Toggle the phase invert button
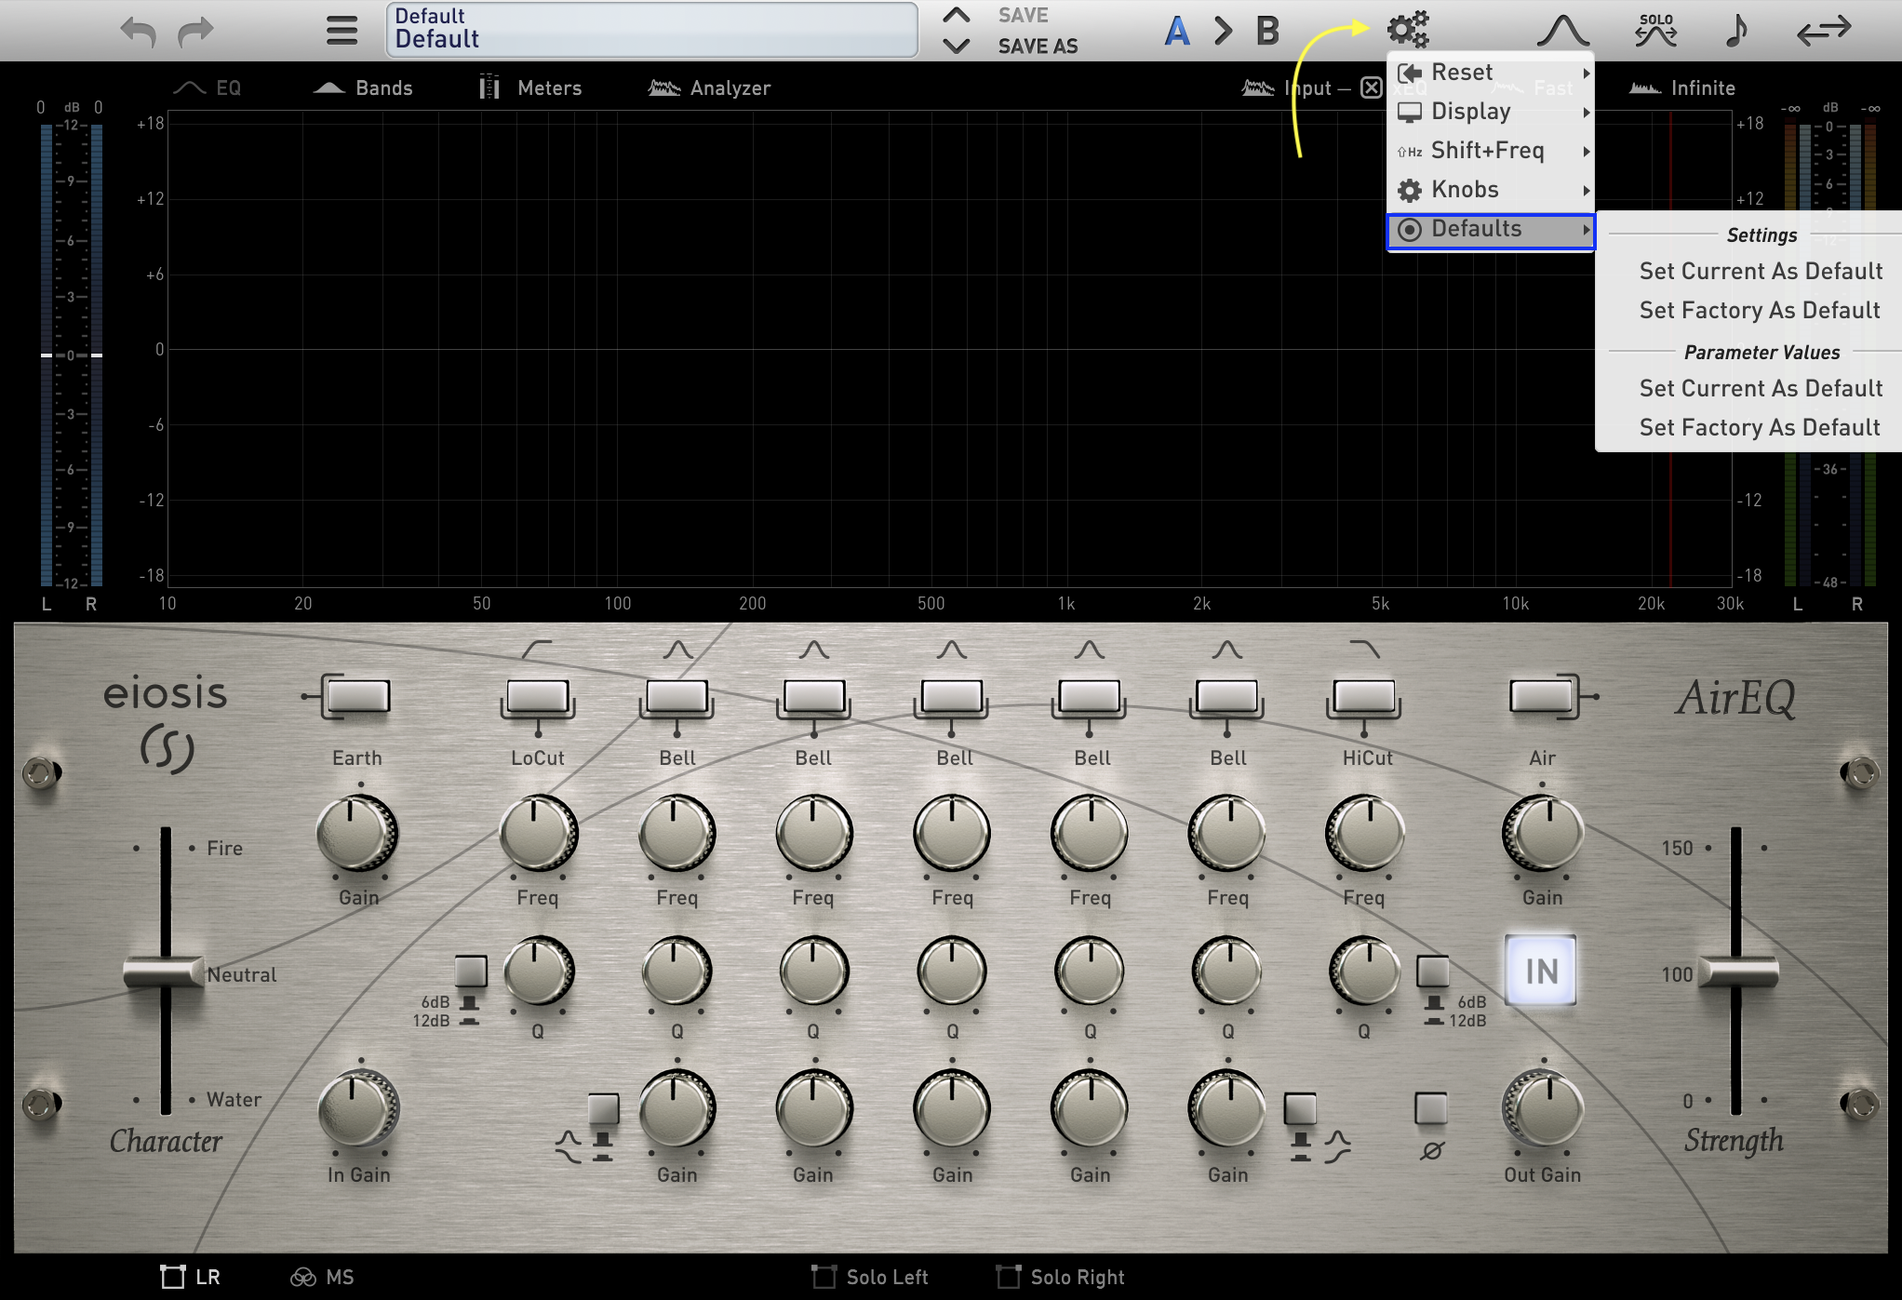 coord(1431,1108)
